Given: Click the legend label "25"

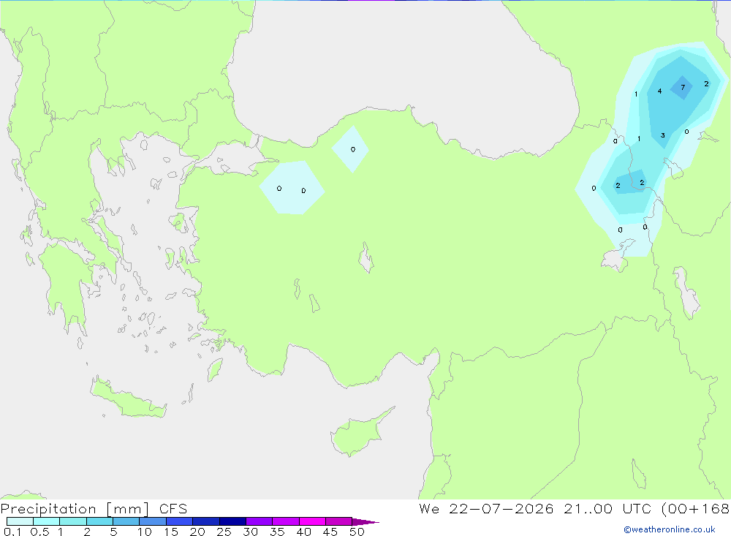Looking at the screenshot, I should (224, 532).
